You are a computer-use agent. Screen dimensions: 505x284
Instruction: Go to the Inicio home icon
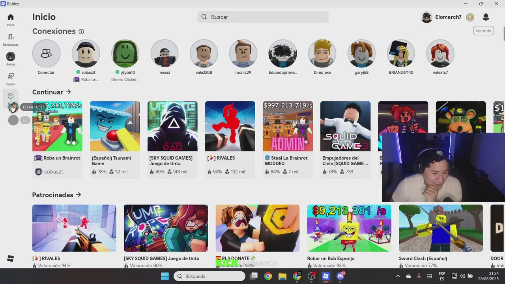[11, 17]
